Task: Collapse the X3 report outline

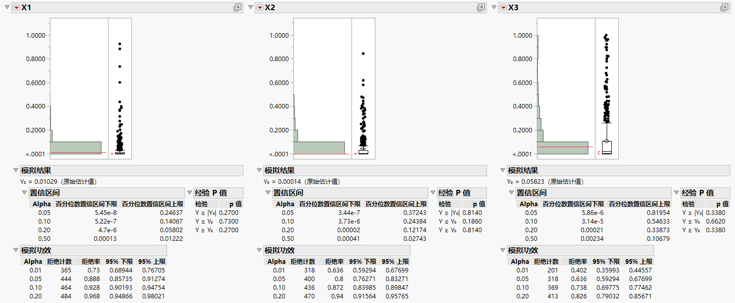Action: [x=494, y=8]
